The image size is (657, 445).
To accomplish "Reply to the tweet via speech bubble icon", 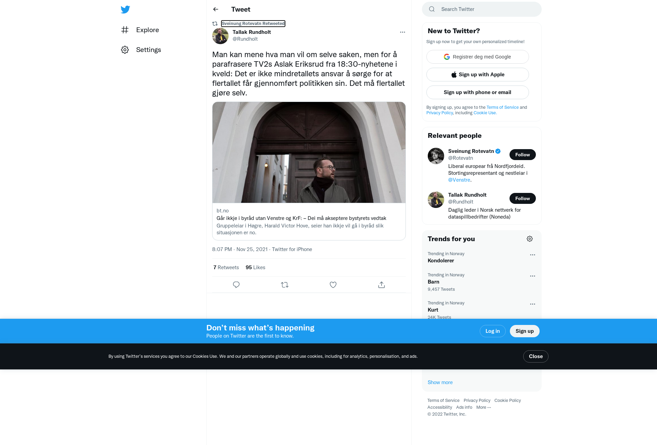I will pyautogui.click(x=236, y=285).
